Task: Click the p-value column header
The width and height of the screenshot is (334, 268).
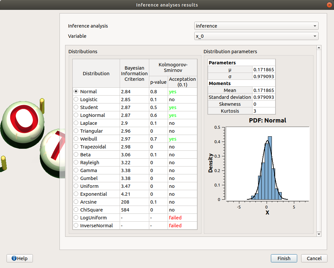Action: [158, 82]
